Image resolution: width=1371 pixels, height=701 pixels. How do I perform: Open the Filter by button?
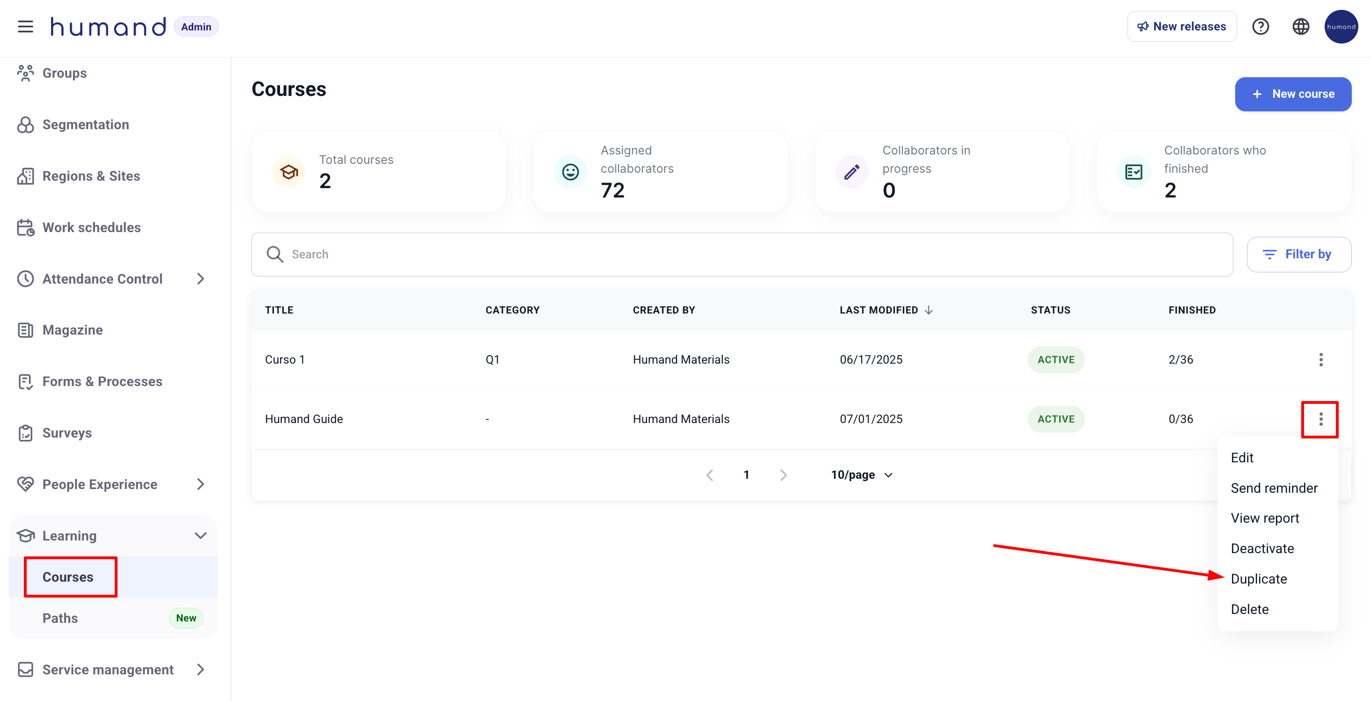click(1298, 254)
